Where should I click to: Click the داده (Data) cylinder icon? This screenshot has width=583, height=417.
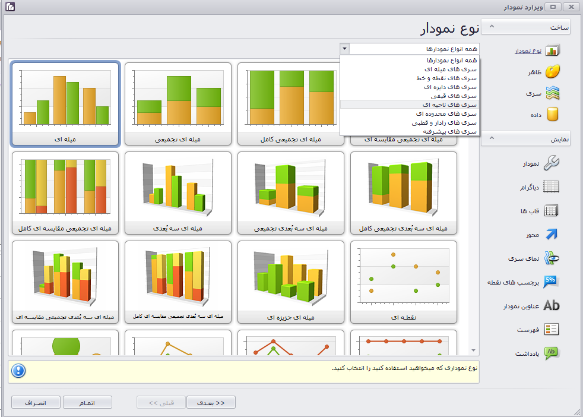[x=552, y=114]
